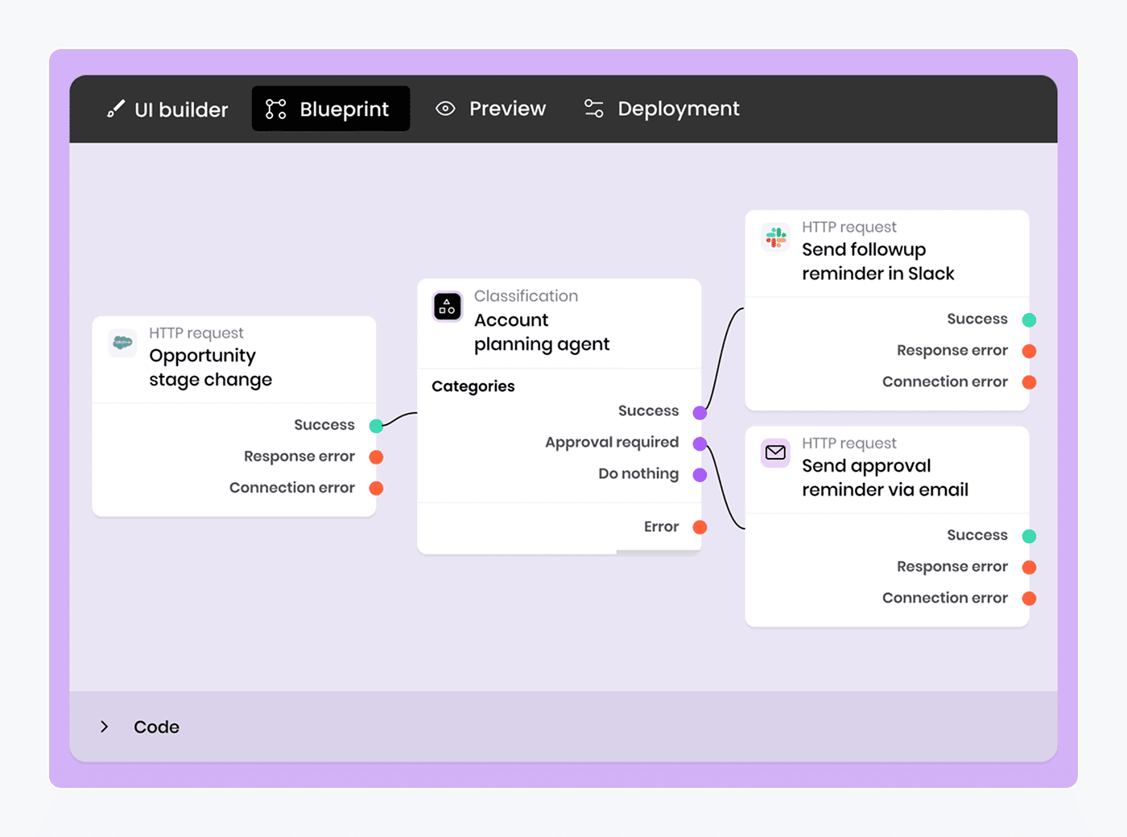Click Connection error port on email reminder node
The width and height of the screenshot is (1127, 837).
pyautogui.click(x=1029, y=599)
